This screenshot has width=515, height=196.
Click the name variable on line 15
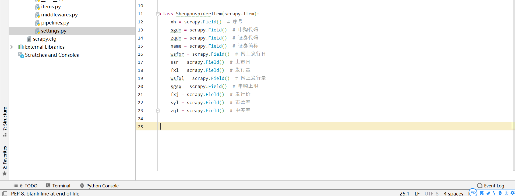[176, 46]
